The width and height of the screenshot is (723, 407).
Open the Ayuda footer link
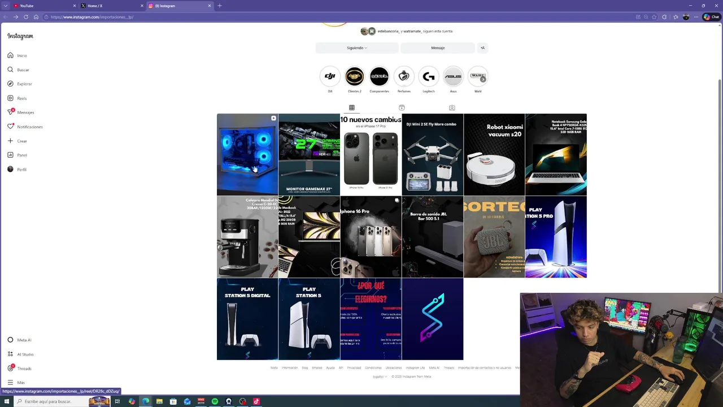pos(330,368)
